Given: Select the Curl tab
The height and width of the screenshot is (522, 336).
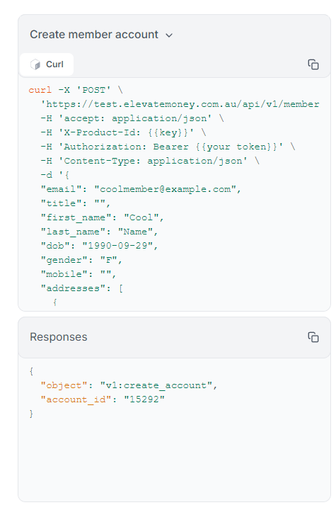Looking at the screenshot, I should coord(47,64).
